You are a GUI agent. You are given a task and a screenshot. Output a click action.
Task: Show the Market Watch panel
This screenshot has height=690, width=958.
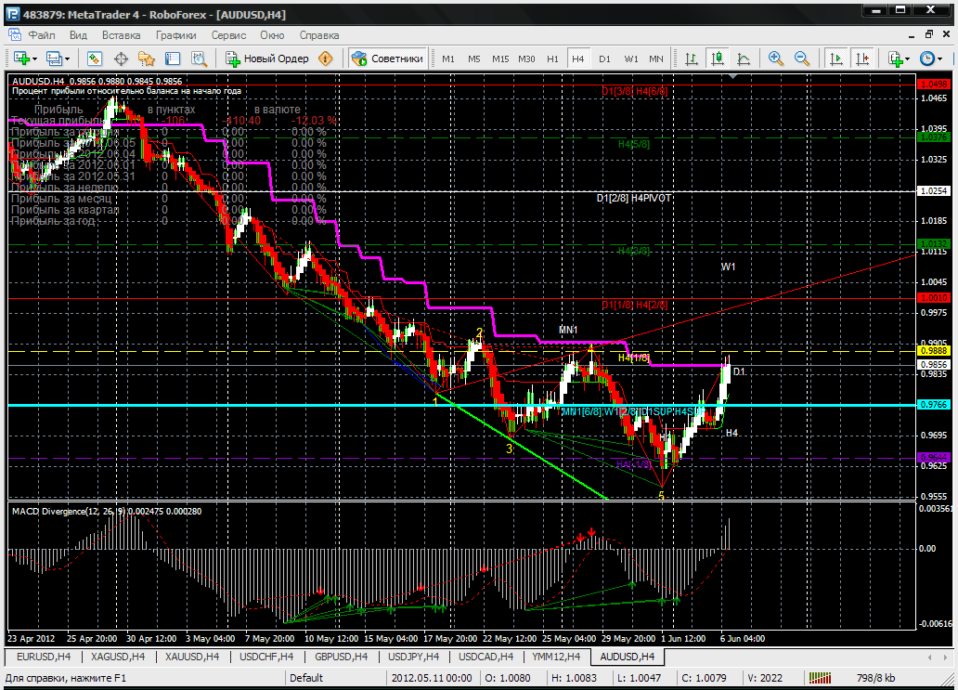pos(94,59)
